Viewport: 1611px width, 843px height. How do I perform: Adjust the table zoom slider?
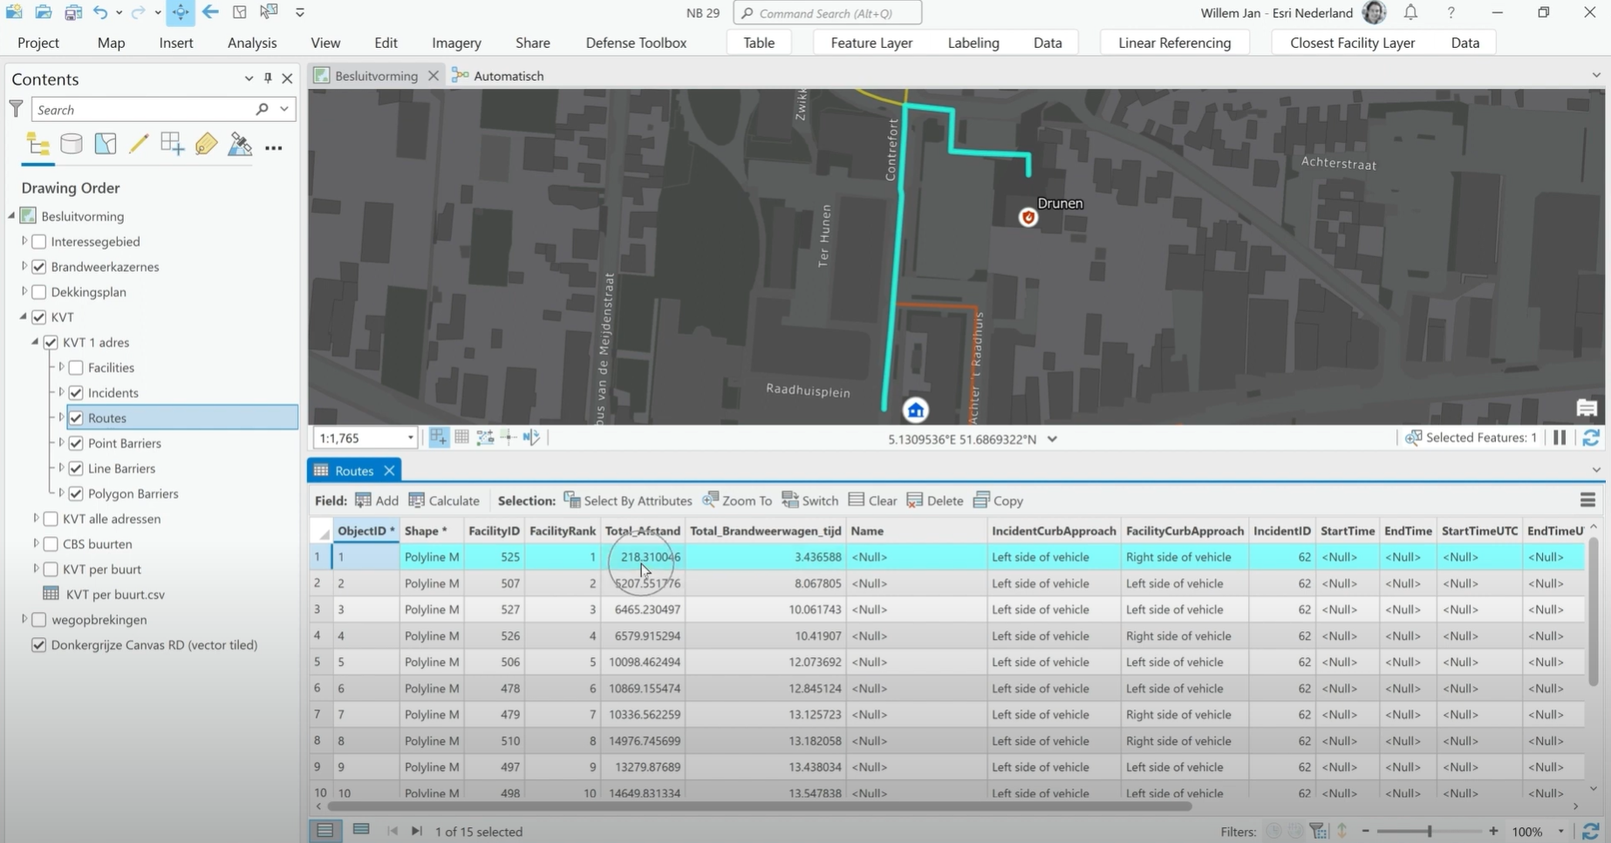point(1429,832)
